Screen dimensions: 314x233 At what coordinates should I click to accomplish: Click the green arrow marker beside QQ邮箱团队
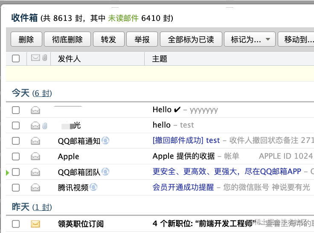tap(8, 172)
